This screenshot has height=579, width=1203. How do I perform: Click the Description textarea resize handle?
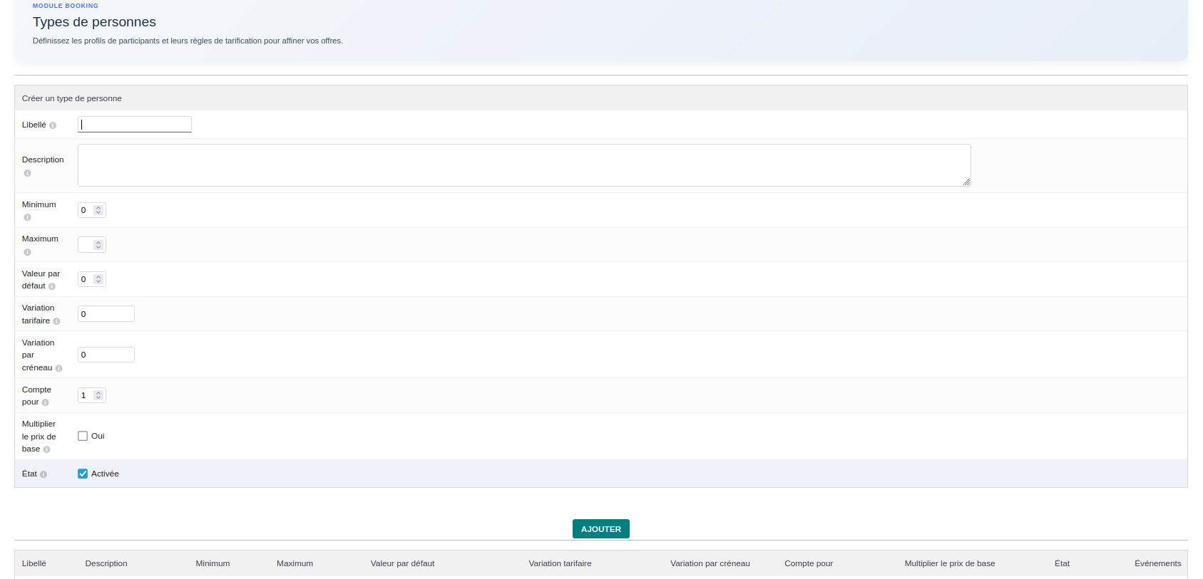point(966,182)
